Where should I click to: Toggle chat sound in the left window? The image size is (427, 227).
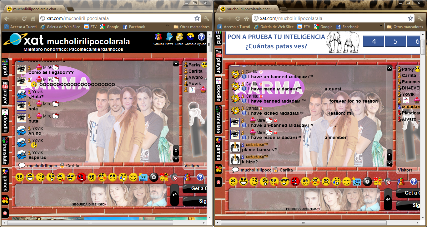tap(174, 177)
